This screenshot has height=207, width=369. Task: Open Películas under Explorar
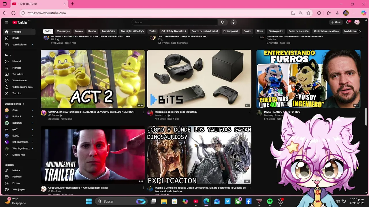19,177
